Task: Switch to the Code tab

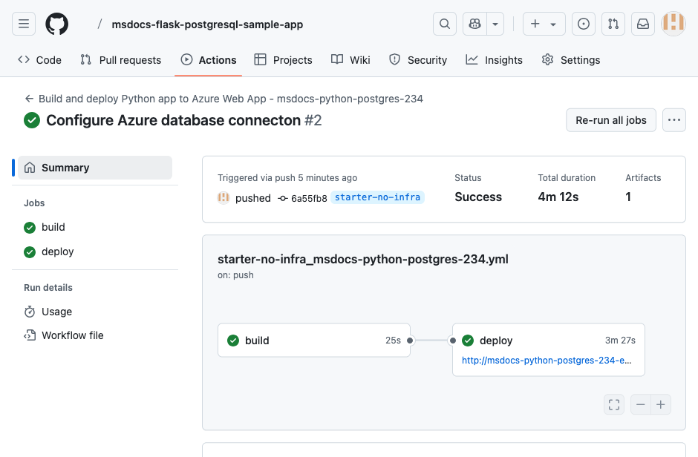Action: pyautogui.click(x=39, y=59)
